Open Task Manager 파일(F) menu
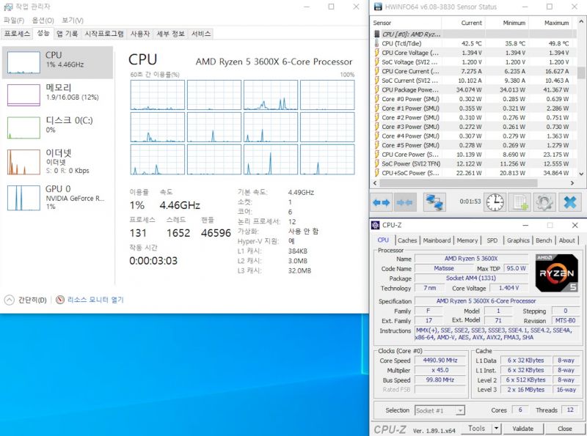The image size is (587, 436). (14, 21)
